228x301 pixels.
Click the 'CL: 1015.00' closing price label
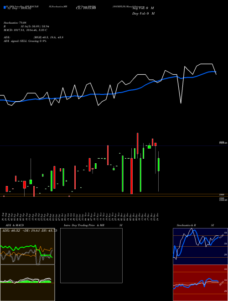(x=86, y=8)
